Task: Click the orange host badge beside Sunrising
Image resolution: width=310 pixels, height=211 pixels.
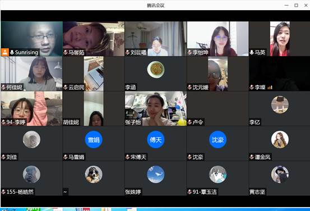Action: 4,52
